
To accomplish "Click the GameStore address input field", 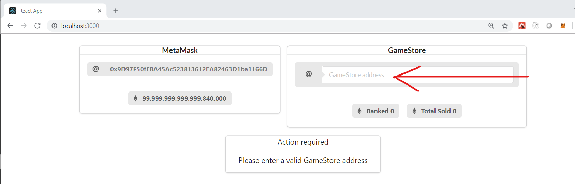I will point(417,75).
